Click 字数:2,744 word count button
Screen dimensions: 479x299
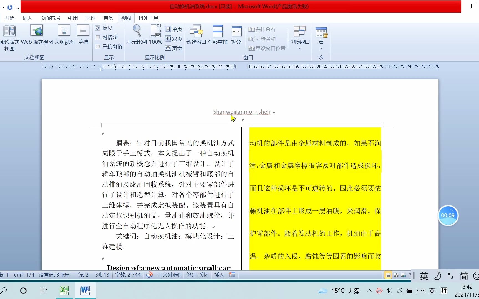pyautogui.click(x=128, y=275)
